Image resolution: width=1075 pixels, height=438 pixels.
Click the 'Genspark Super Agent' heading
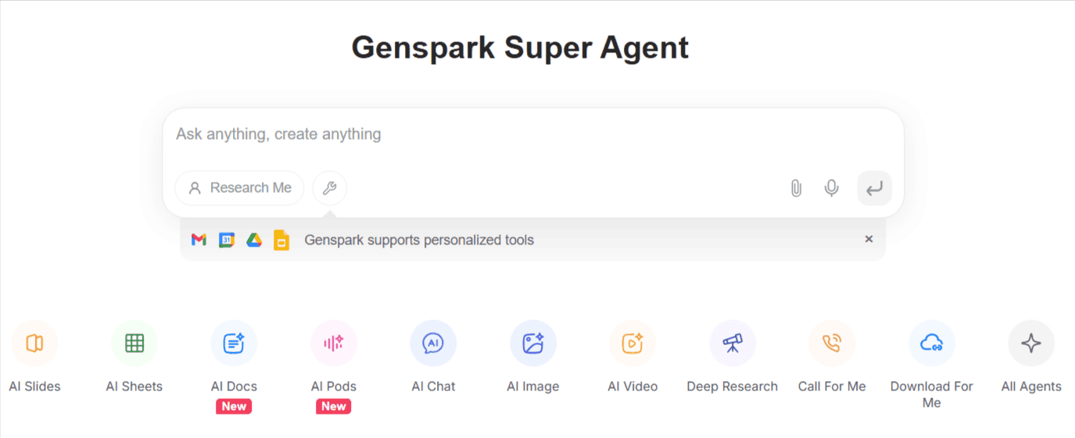[x=520, y=48]
